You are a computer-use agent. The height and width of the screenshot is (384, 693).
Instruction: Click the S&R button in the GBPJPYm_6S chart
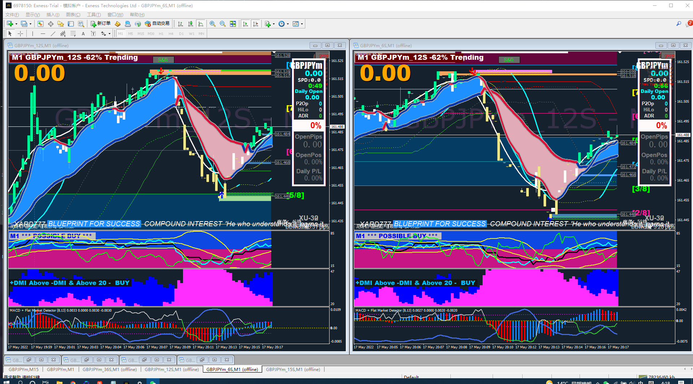509,60
